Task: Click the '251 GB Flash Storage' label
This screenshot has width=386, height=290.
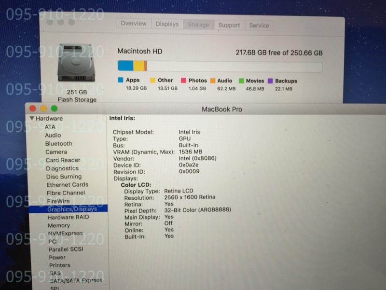Action: [77, 96]
